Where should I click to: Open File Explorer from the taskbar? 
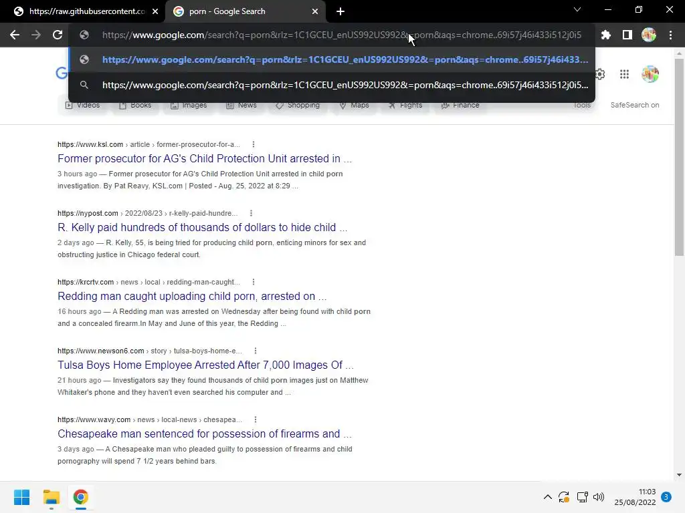(51, 497)
